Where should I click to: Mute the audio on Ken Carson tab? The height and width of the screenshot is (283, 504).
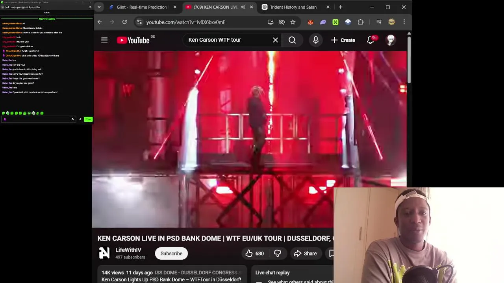click(x=243, y=7)
